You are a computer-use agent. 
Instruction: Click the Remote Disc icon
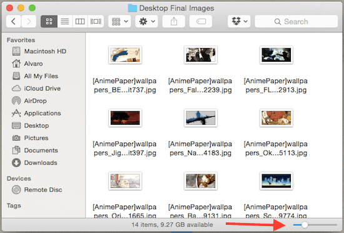tap(16, 190)
